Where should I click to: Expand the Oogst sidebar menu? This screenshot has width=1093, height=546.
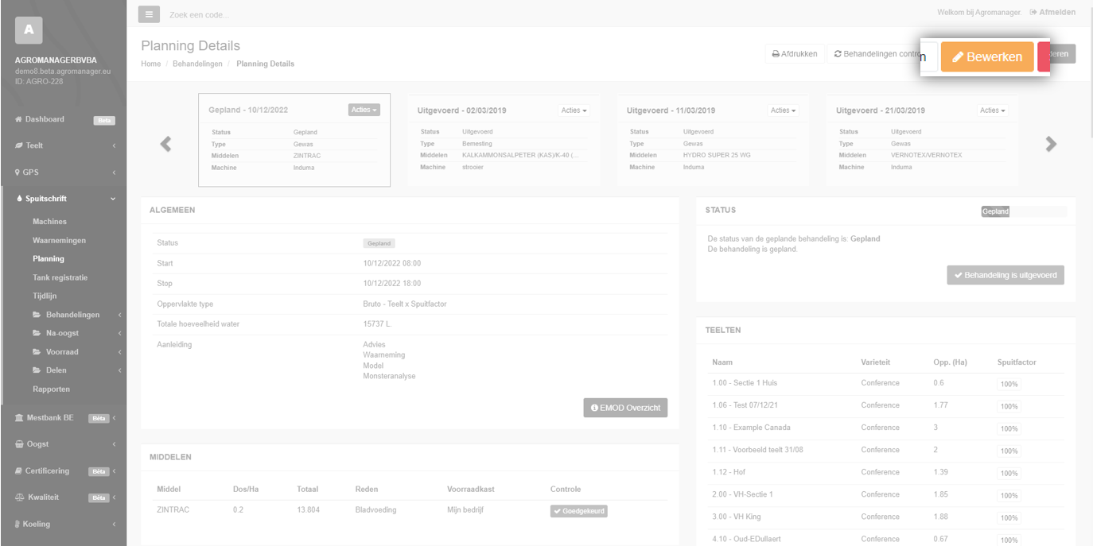(64, 444)
